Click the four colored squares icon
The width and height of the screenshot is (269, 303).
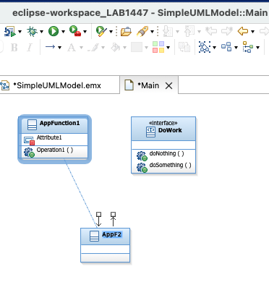(158, 47)
